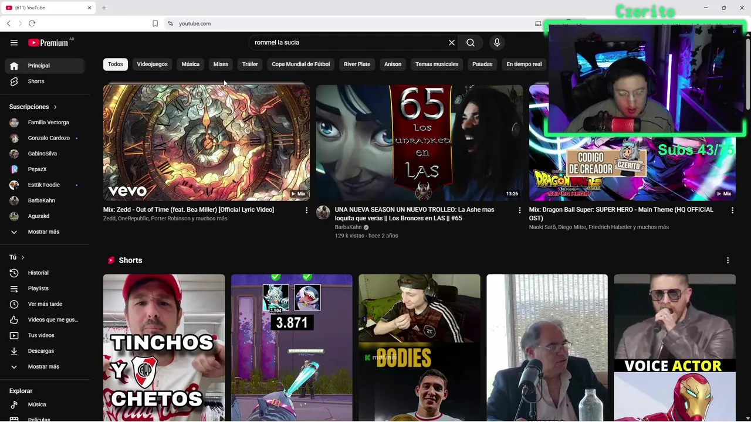Select the Videojuegos filter chip
The width and height of the screenshot is (751, 422).
(x=152, y=64)
